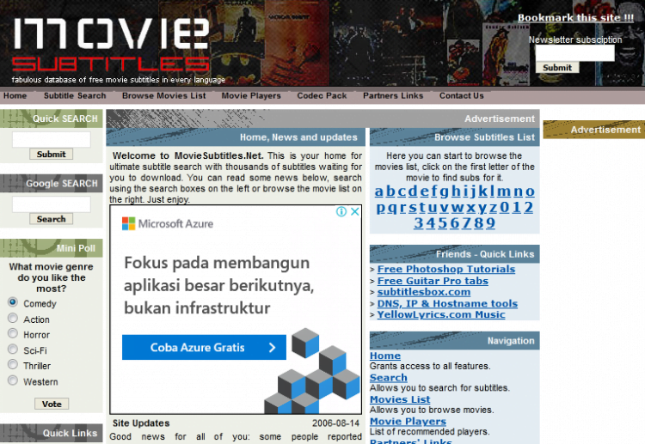Select the Thriller radio option
The image size is (645, 444).
pyautogui.click(x=13, y=365)
